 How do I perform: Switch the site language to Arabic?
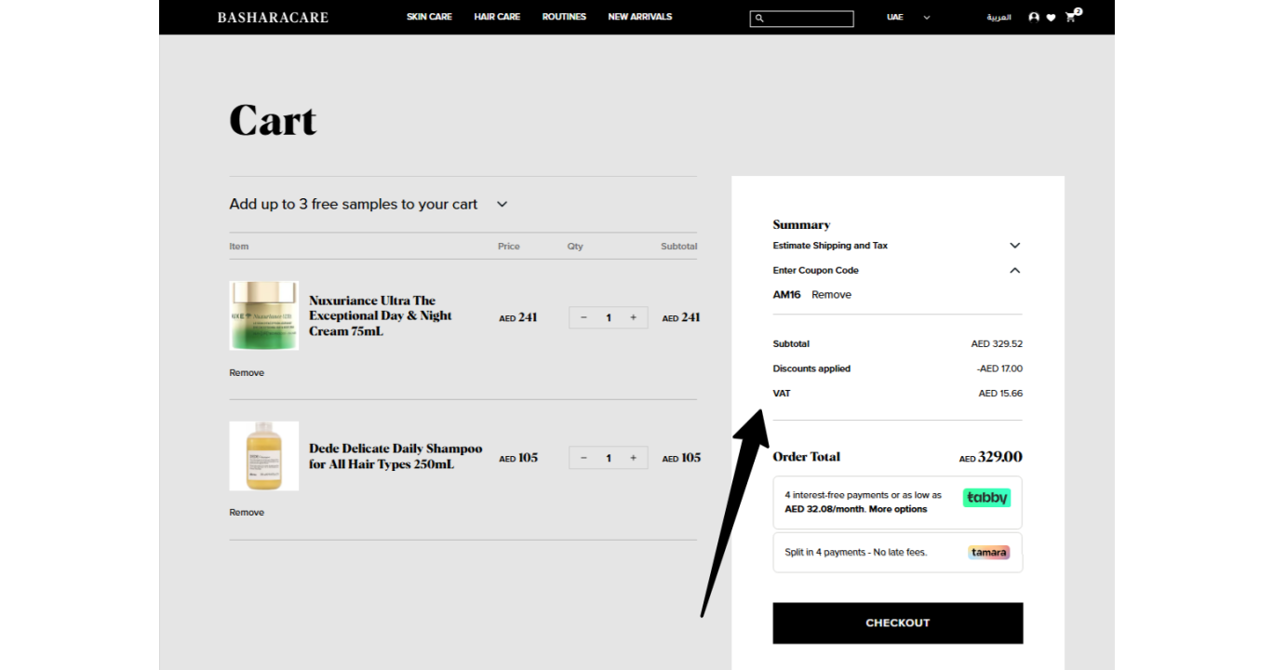(x=998, y=17)
